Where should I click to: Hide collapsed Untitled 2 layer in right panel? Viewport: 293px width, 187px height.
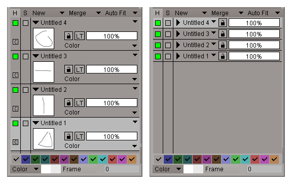coord(158,45)
